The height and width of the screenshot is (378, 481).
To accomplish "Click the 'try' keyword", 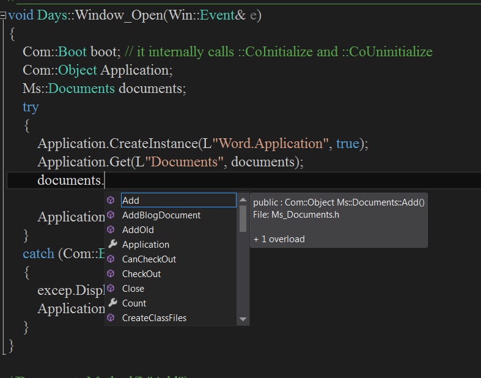I will point(31,108).
